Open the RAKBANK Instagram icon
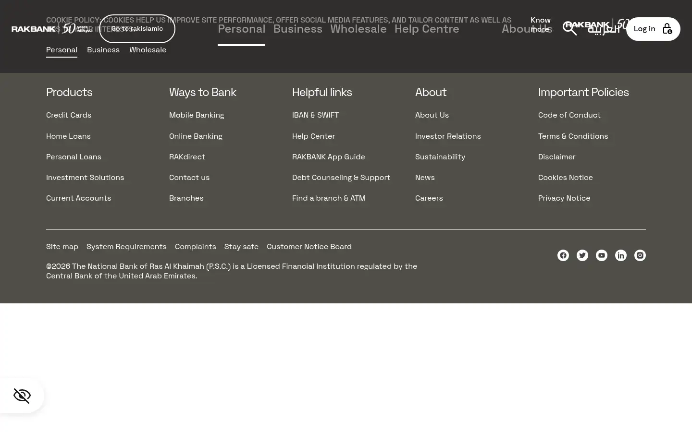 [640, 255]
